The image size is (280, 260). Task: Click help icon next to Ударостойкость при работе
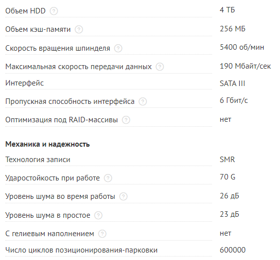coord(108,178)
